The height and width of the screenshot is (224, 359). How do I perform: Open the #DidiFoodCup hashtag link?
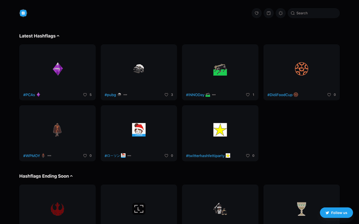pos(280,95)
